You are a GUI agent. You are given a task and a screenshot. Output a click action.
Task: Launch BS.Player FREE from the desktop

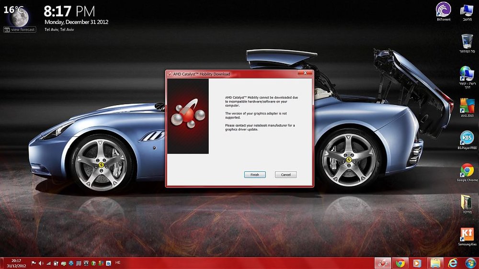point(467,140)
